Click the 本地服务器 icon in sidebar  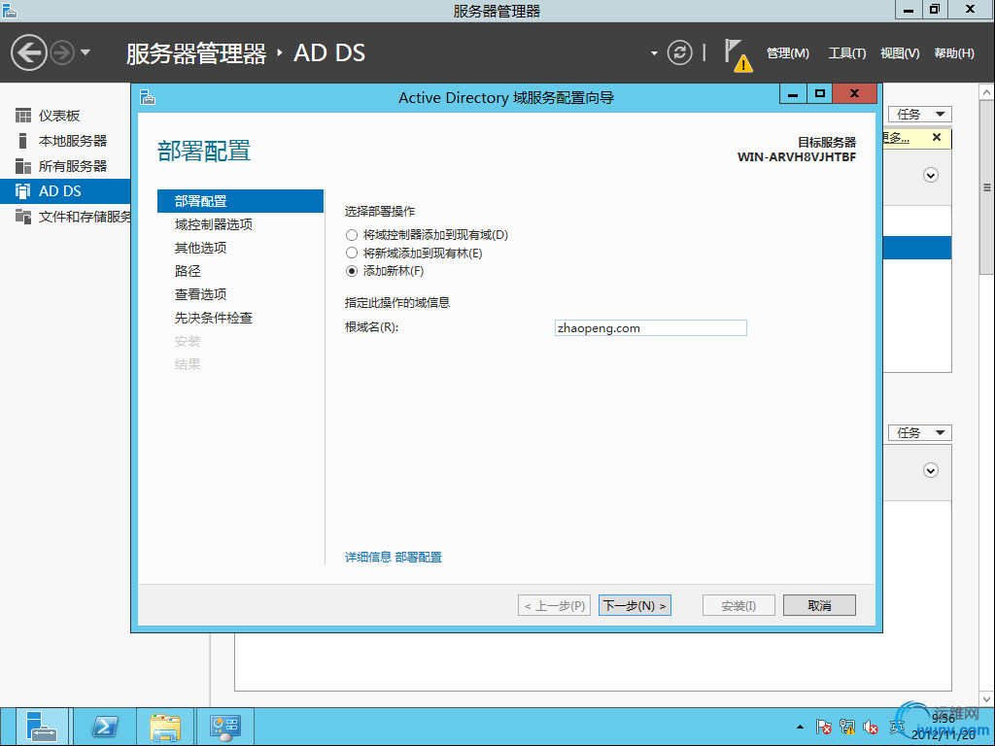coord(23,141)
